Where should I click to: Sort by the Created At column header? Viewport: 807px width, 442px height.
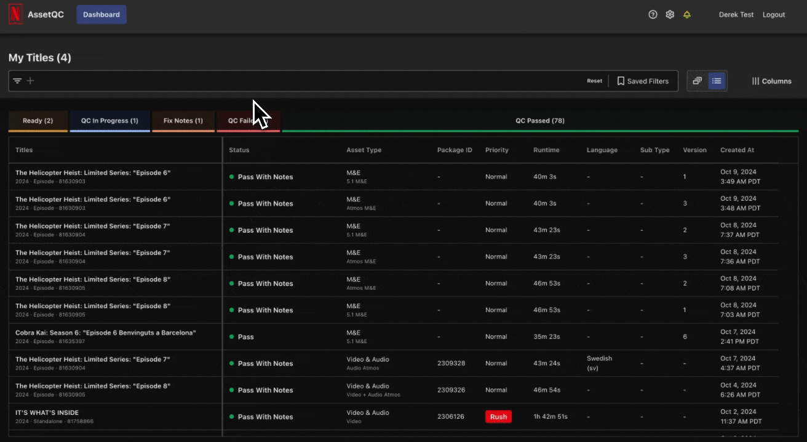point(737,150)
